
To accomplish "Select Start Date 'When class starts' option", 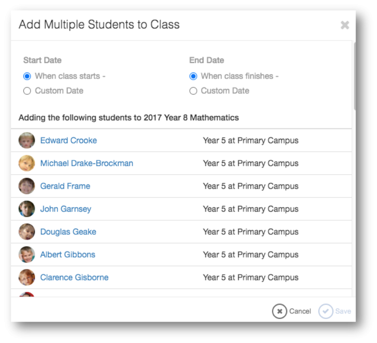I will coord(27,77).
